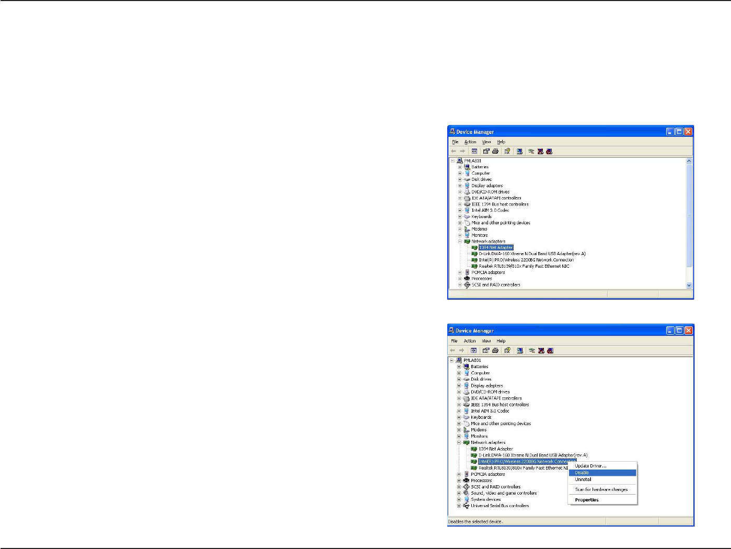Click scroll-up arrow in upper window's tree scrollbar

pos(689,161)
